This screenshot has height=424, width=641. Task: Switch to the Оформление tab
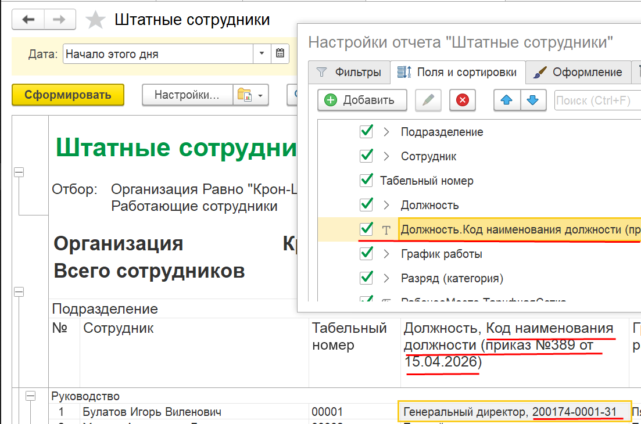pyautogui.click(x=578, y=72)
